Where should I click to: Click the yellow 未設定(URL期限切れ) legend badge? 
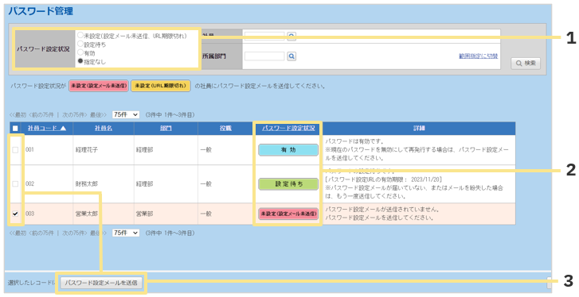click(161, 86)
